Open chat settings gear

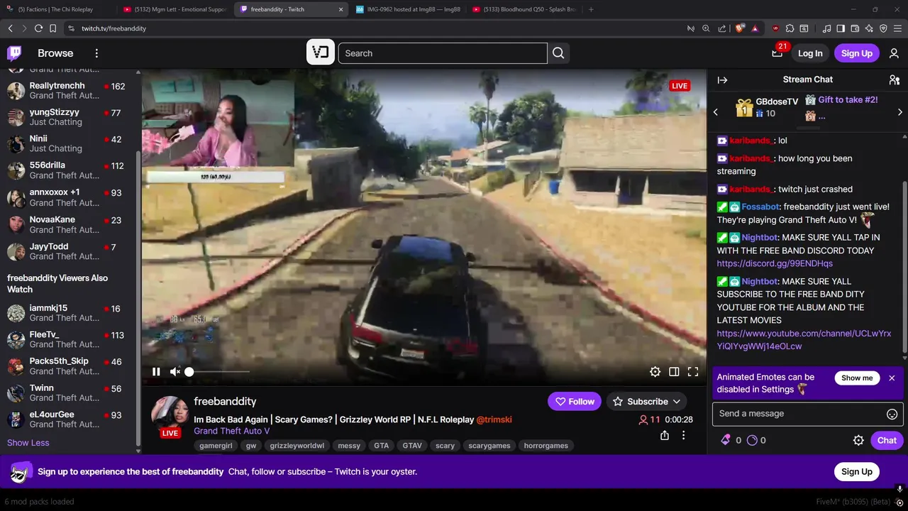click(858, 440)
